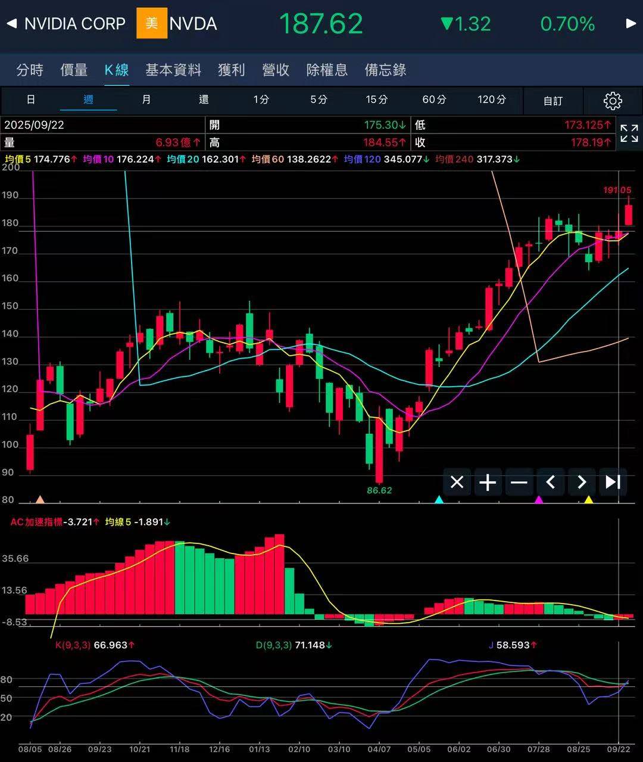This screenshot has height=762, width=643.
Task: Open the 基本資料 tab
Action: [x=173, y=70]
